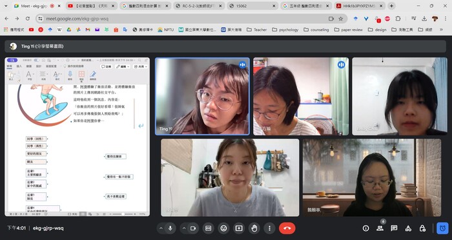The image size is (452, 240).
Task: Switch to the YouTube browser tab
Action: [90, 6]
